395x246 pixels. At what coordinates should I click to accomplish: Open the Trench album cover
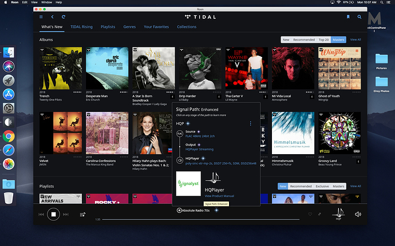[x=61, y=68]
